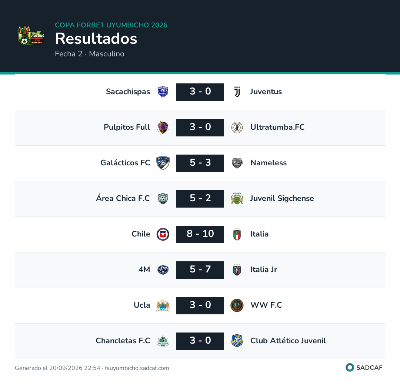Click the COPA FORBET UYUMBICHO 2026 title

coord(111,25)
